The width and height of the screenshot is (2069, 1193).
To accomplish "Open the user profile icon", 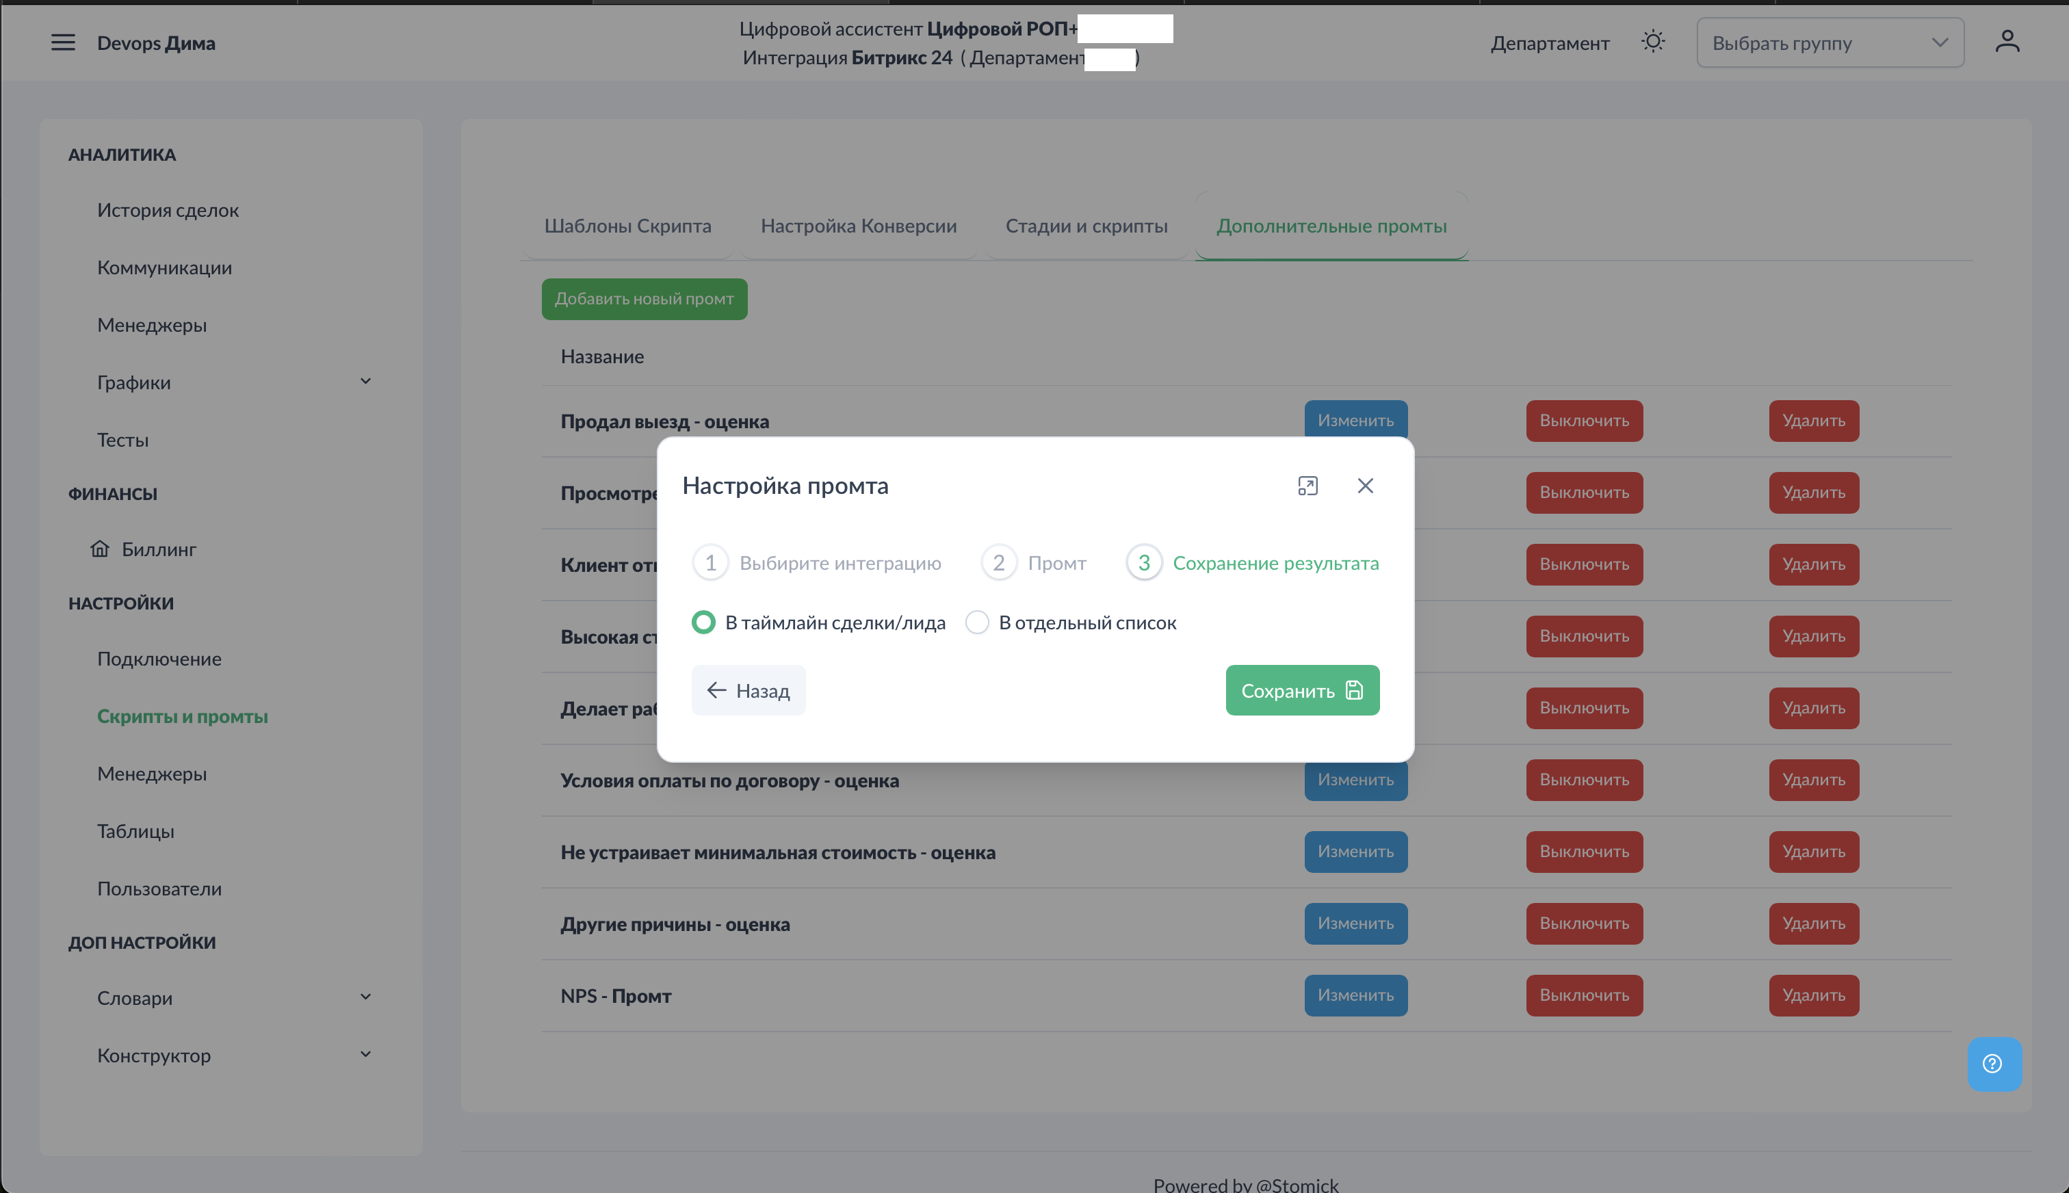I will (2007, 42).
